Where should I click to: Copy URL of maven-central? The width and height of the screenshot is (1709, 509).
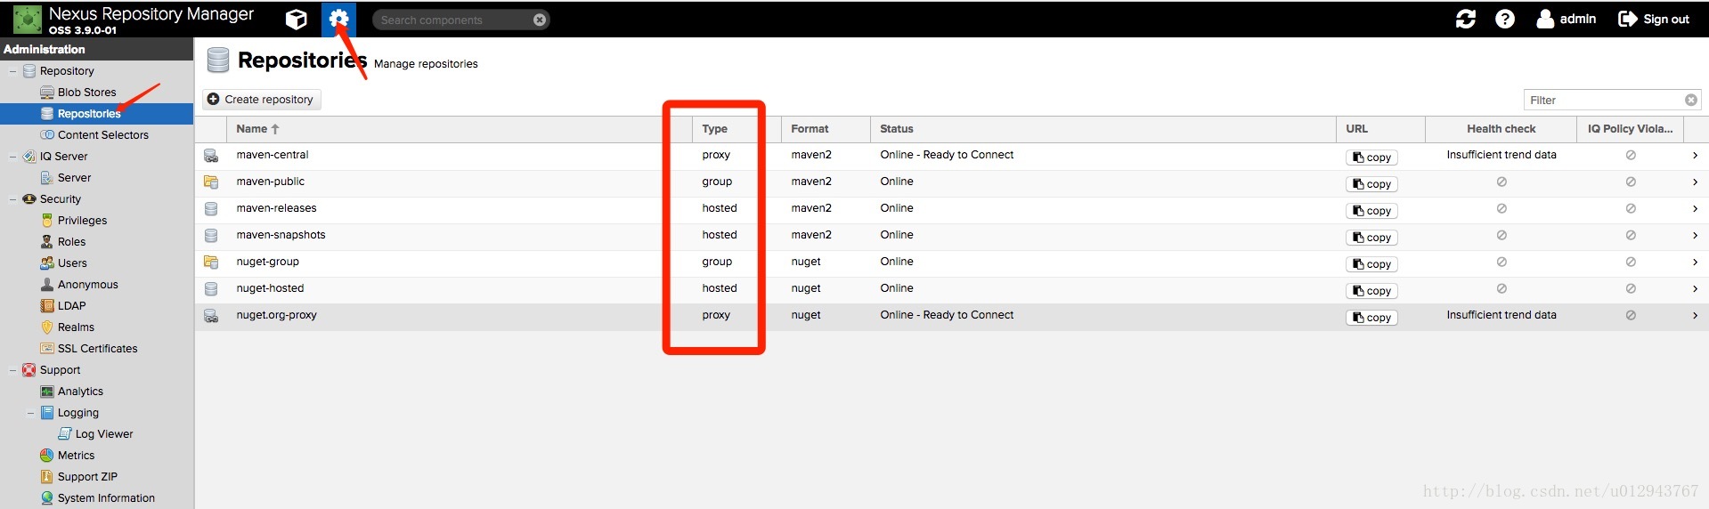(1371, 158)
